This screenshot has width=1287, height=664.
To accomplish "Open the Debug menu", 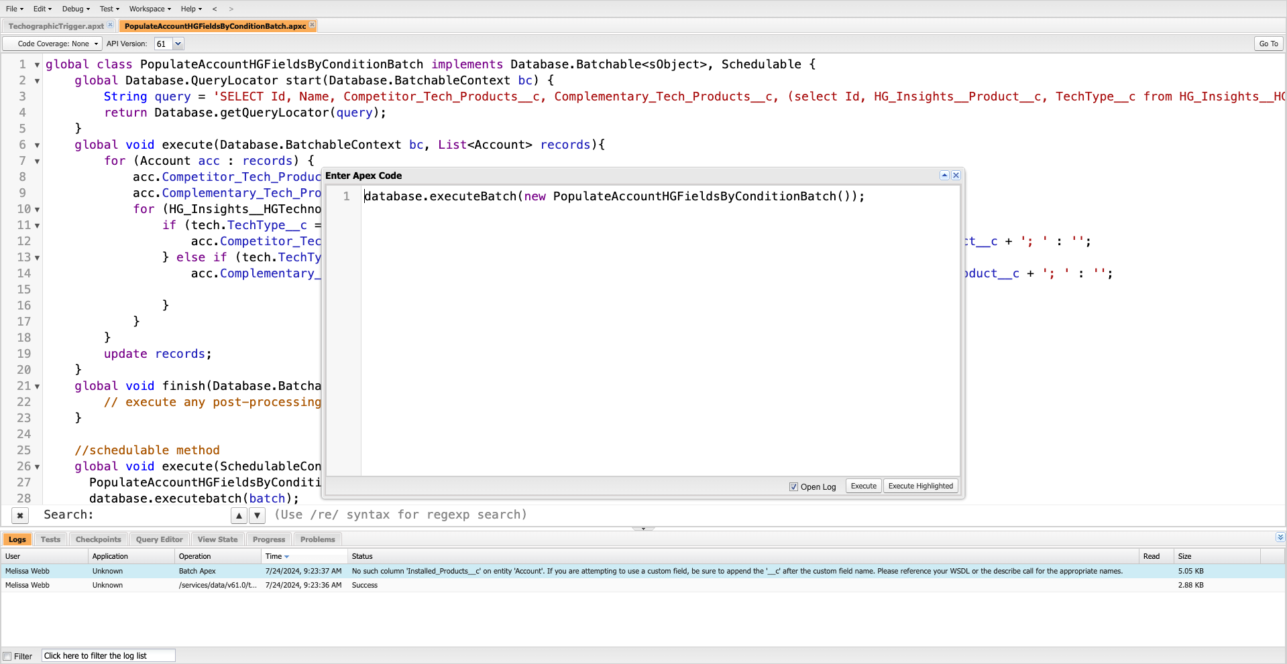I will [76, 9].
